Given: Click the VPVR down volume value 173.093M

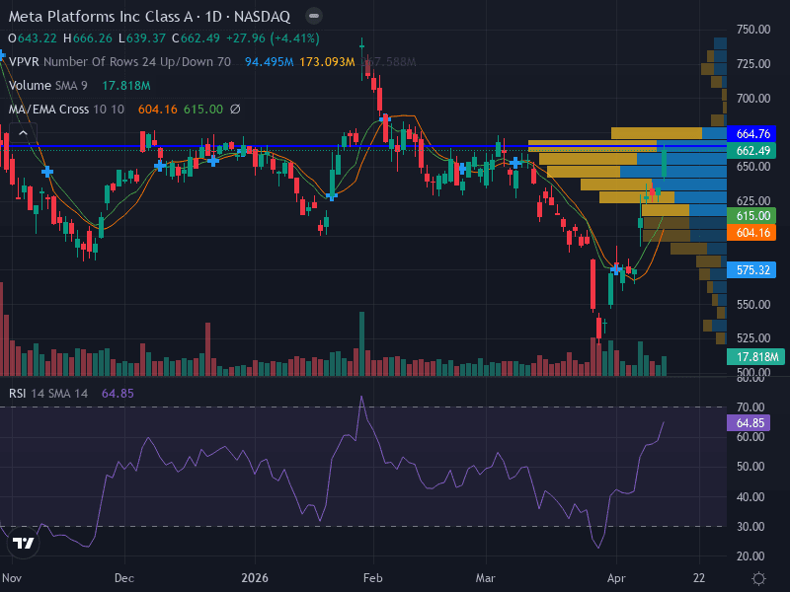Looking at the screenshot, I should [x=327, y=62].
